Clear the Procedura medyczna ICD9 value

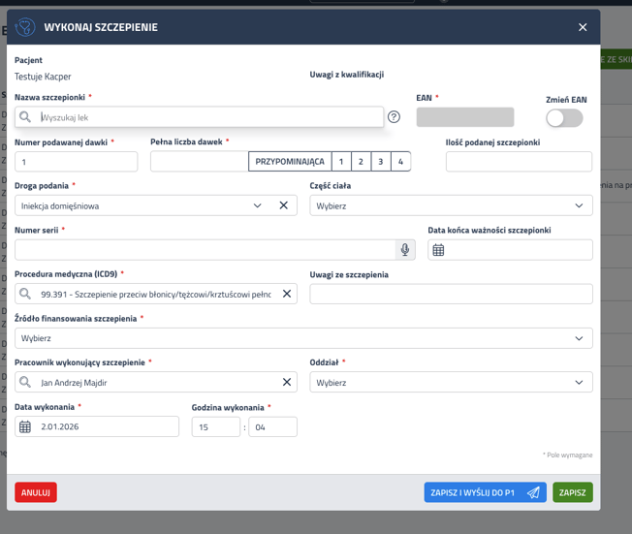coord(287,294)
